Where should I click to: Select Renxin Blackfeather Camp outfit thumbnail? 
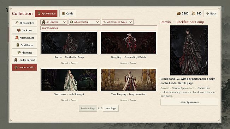(69, 43)
